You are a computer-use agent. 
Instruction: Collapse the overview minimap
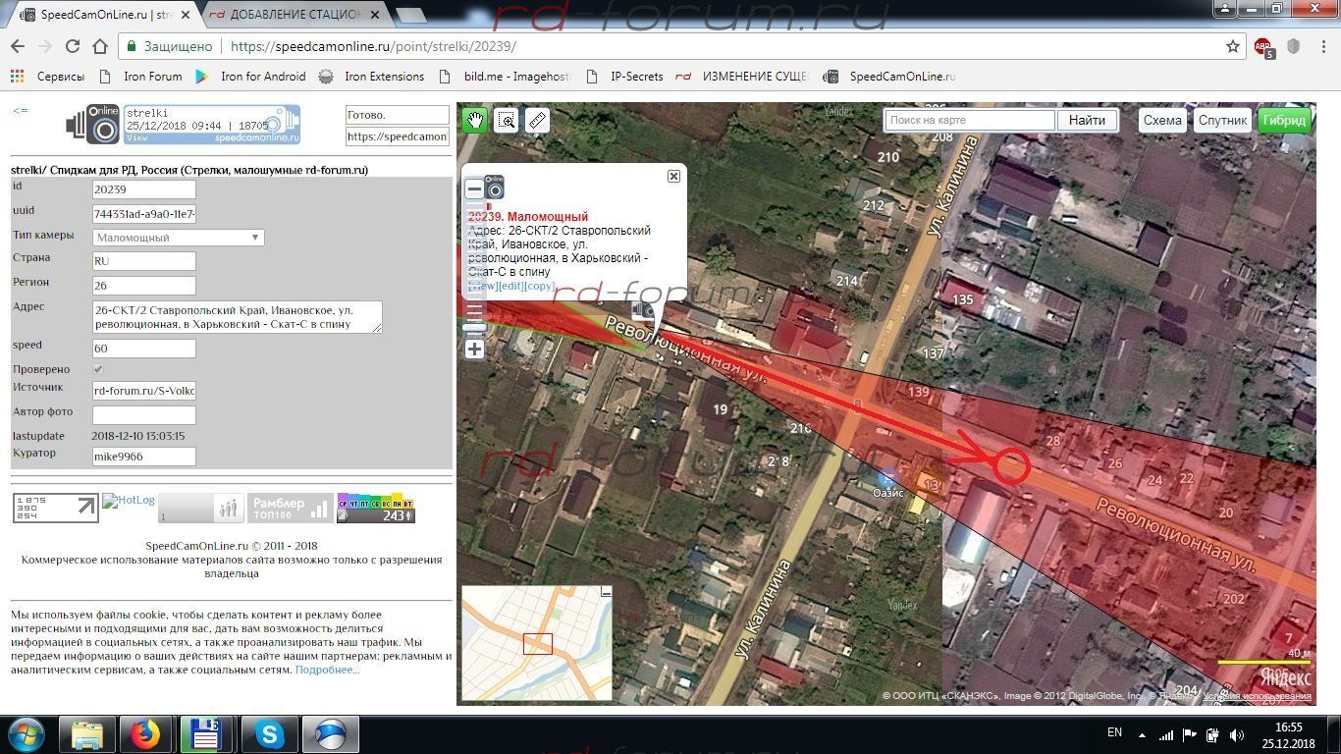[606, 592]
